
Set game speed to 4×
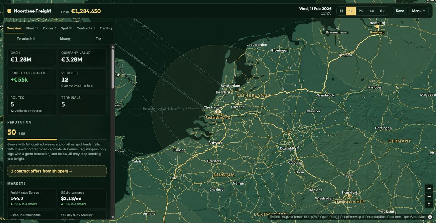click(x=372, y=11)
